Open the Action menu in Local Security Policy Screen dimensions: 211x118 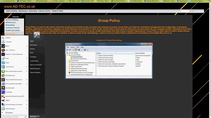point(73,47)
